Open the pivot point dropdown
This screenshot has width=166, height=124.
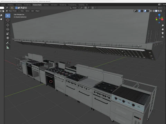(82, 8)
